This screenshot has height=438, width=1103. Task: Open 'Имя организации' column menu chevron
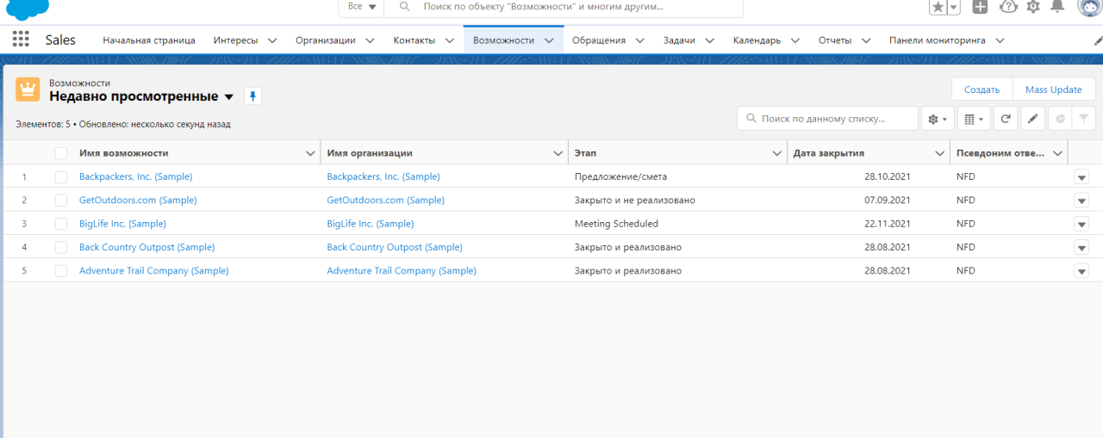558,153
